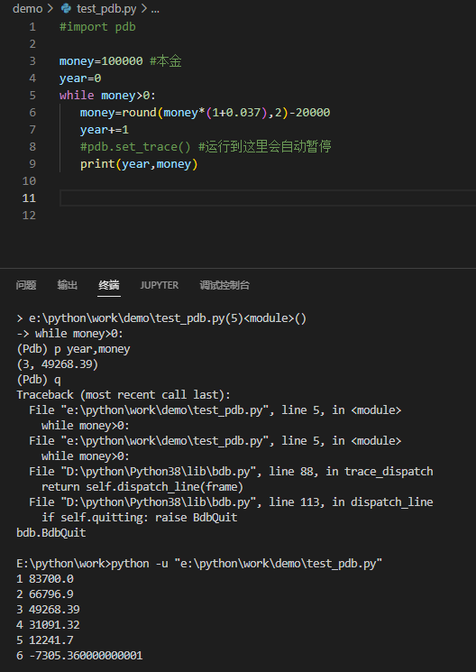Place cursor in empty line 11

[x=268, y=198]
